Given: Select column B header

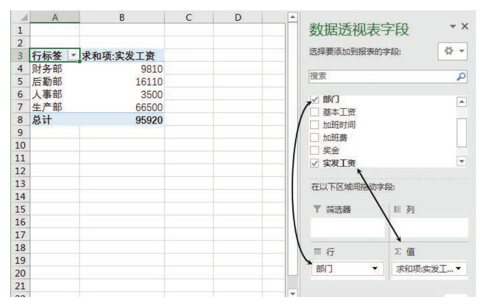Looking at the screenshot, I should pos(122,17).
